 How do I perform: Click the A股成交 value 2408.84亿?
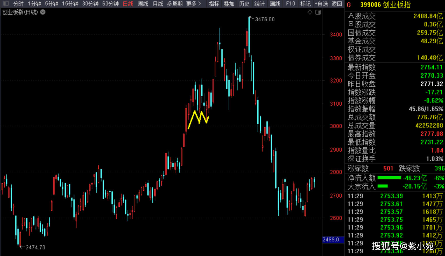pyautogui.click(x=428, y=16)
